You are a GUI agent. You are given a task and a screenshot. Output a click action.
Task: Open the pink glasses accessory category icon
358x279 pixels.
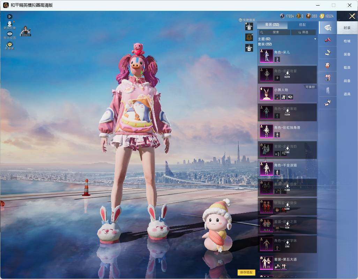pos(328,40)
